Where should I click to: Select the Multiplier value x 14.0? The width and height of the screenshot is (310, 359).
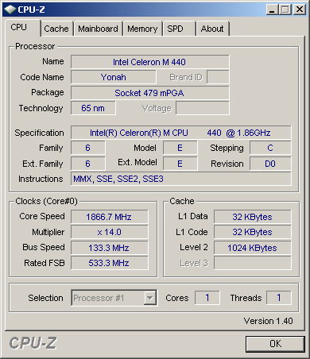click(110, 232)
